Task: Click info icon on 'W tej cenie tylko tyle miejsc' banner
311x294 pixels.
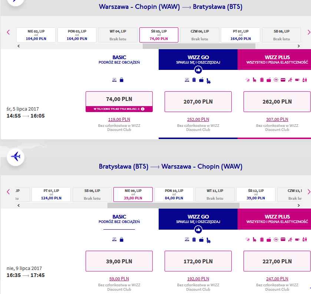Action: (x=143, y=109)
